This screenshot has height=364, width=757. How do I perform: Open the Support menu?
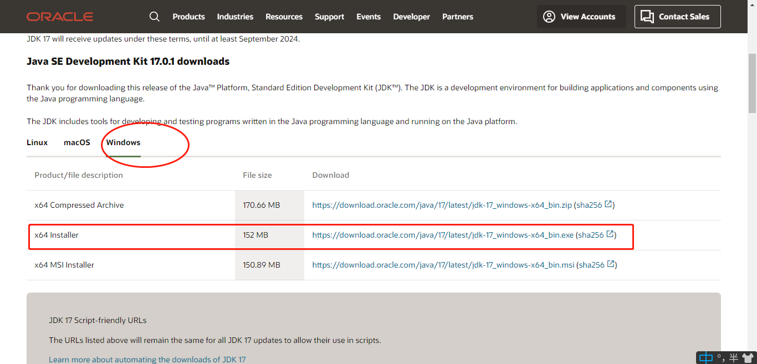(329, 17)
